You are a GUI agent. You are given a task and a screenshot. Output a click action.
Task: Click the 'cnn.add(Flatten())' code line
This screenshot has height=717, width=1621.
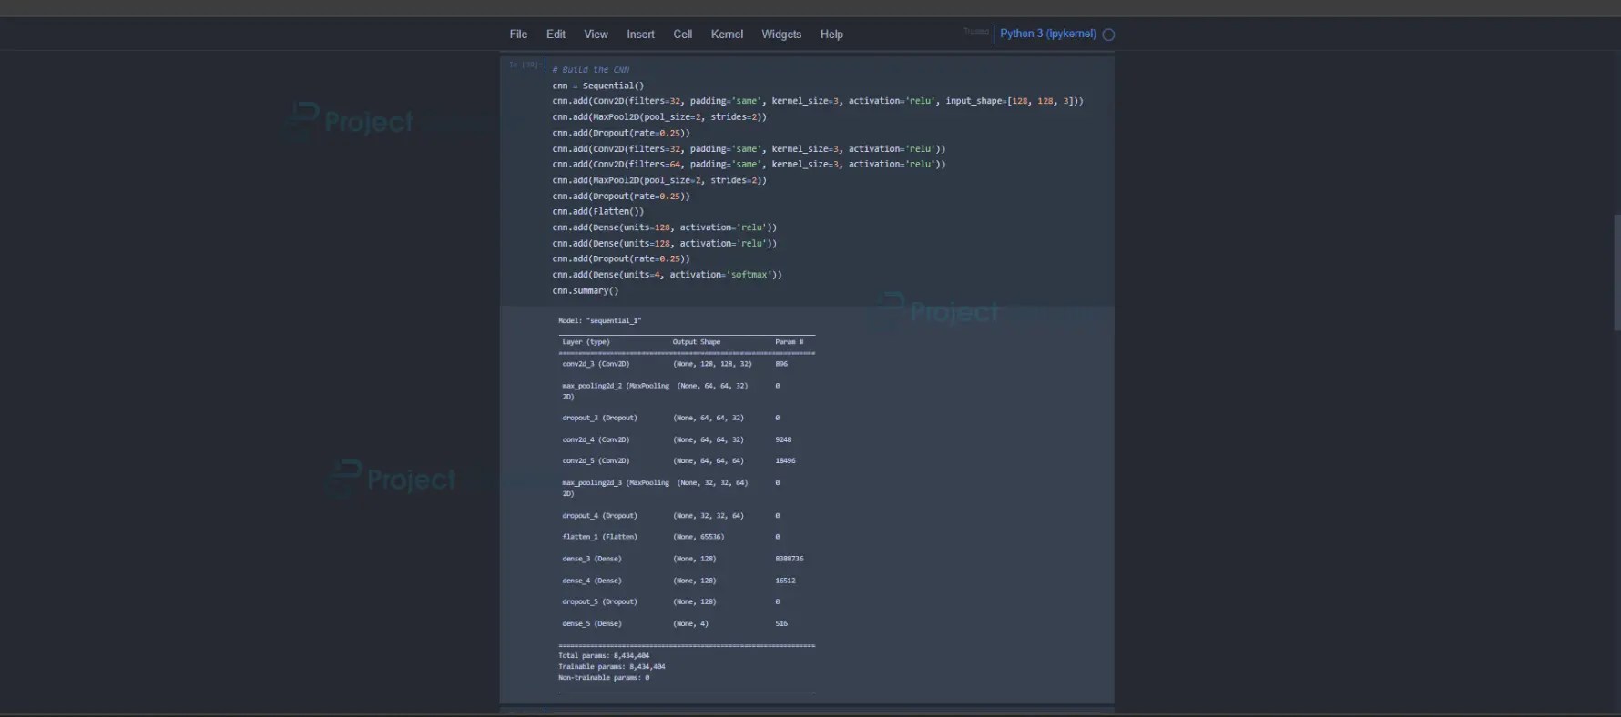click(x=597, y=212)
